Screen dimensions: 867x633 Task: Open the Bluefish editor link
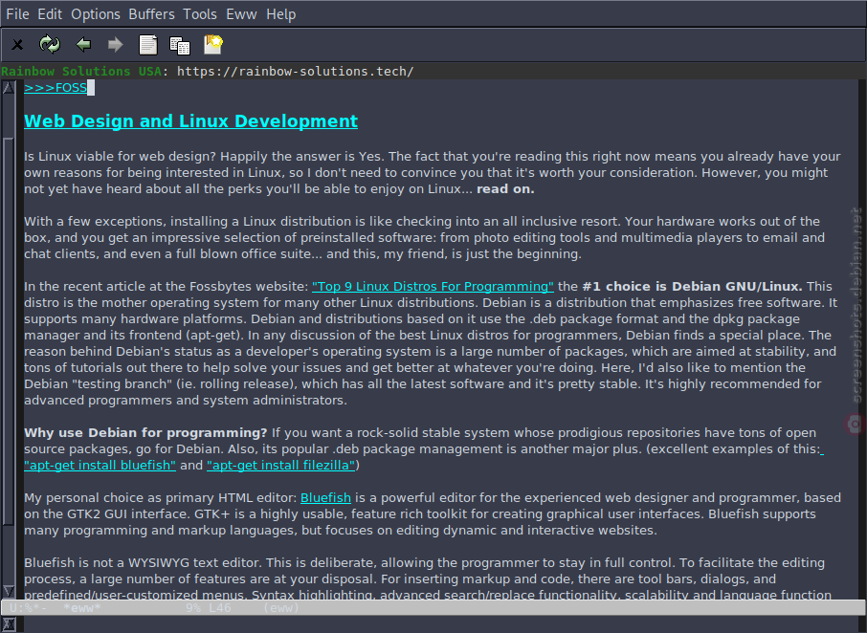[325, 497]
